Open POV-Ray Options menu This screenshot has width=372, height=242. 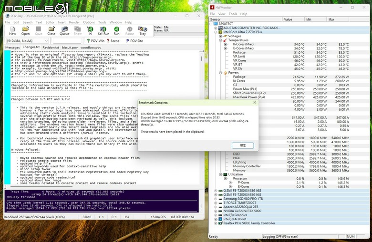click(x=89, y=22)
